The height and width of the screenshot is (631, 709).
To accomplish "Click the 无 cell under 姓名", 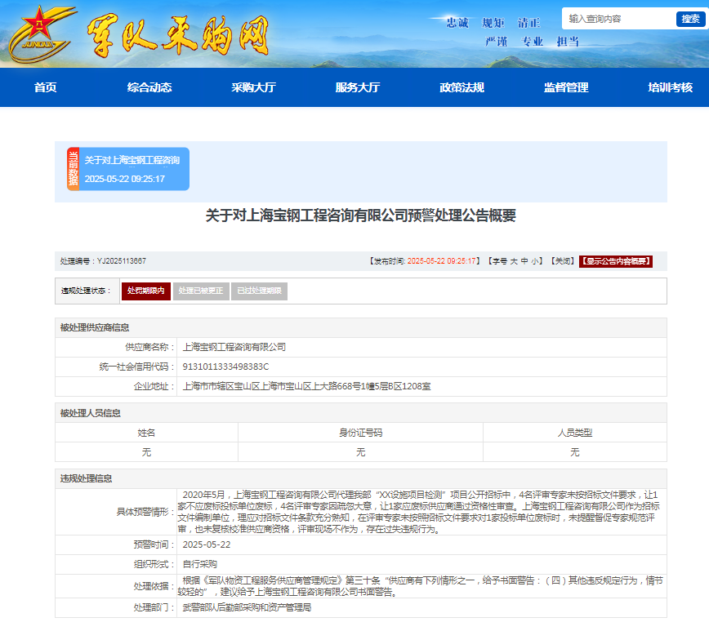I will [x=146, y=452].
